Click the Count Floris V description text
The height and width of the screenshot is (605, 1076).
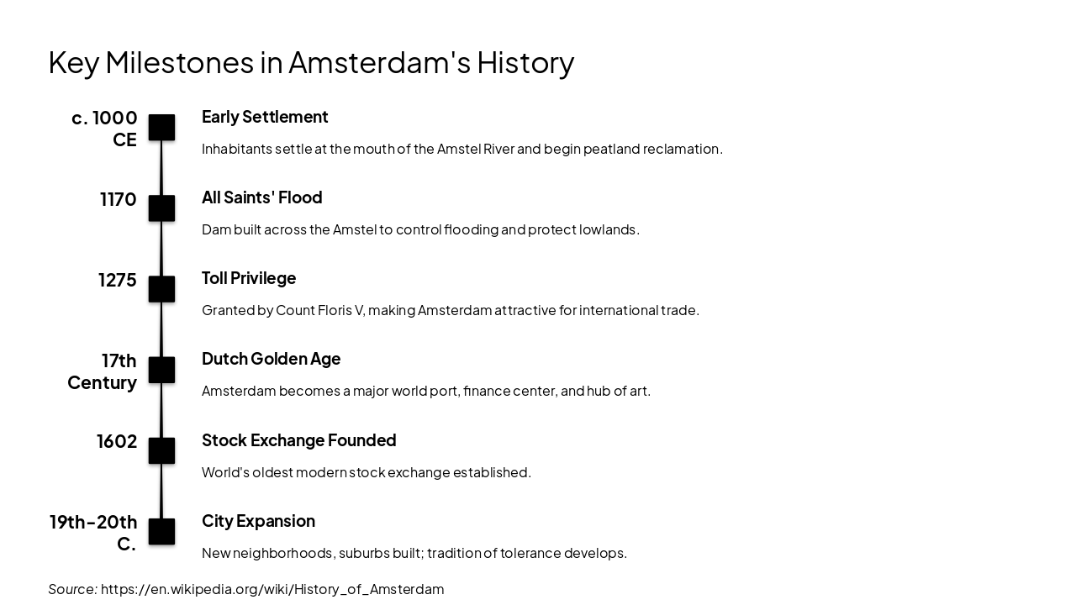450,310
